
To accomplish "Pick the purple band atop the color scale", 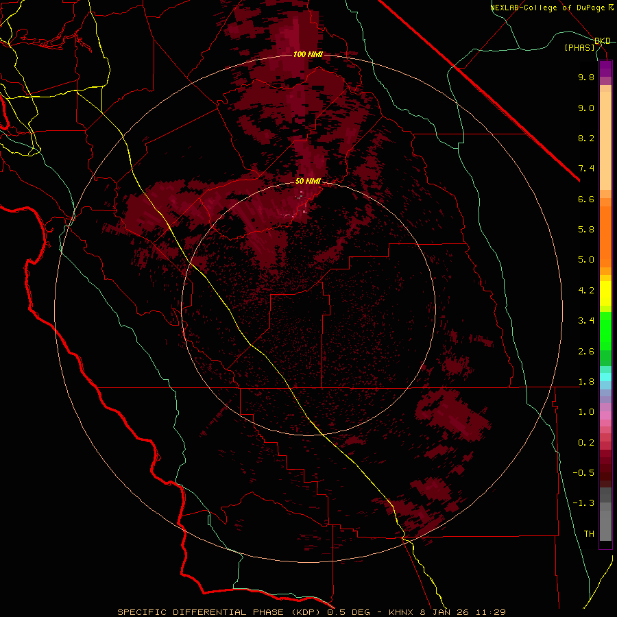I will click(x=605, y=69).
